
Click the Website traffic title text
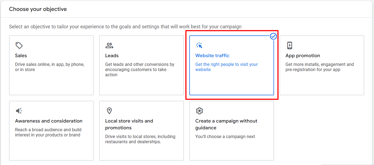click(212, 56)
